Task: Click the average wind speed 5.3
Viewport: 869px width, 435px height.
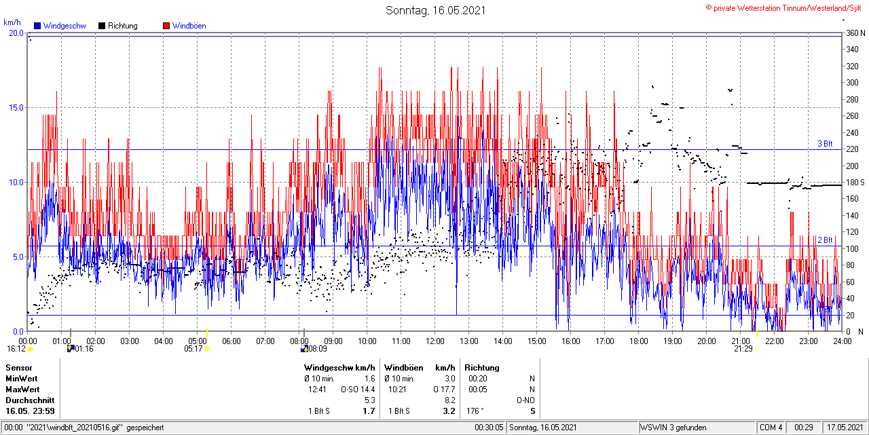Action: (x=370, y=400)
